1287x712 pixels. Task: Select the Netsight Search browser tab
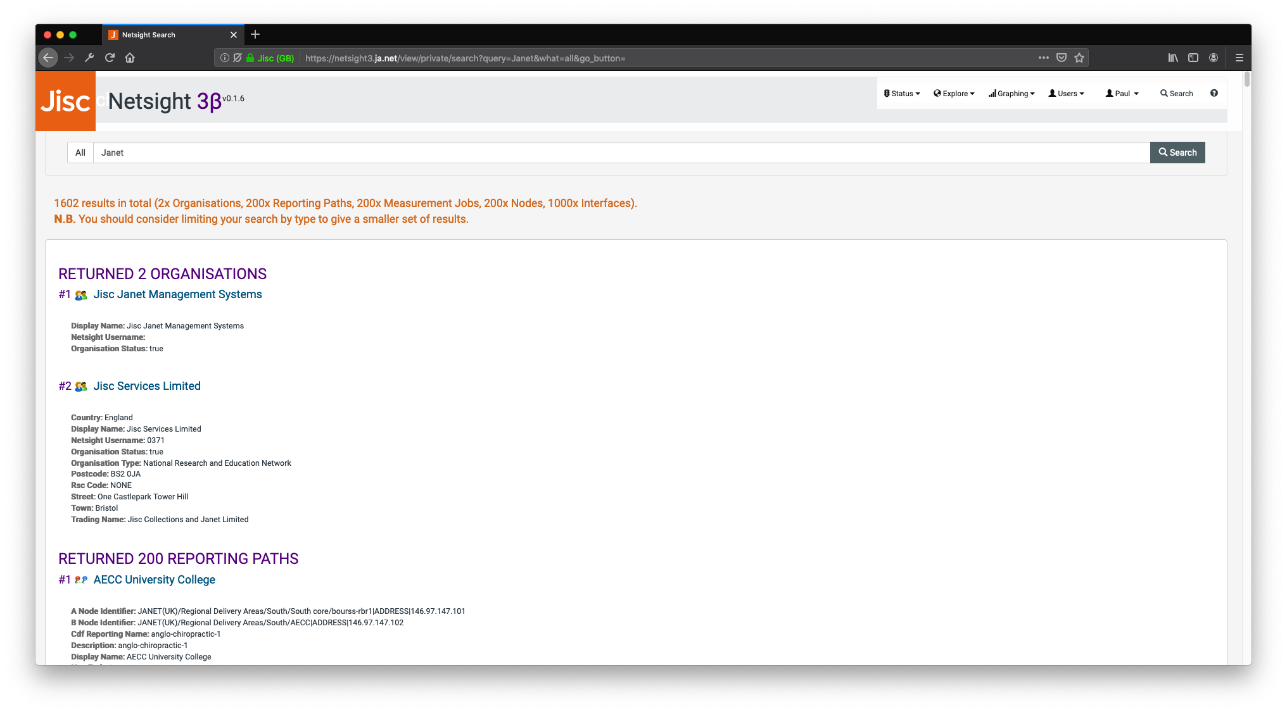[172, 35]
